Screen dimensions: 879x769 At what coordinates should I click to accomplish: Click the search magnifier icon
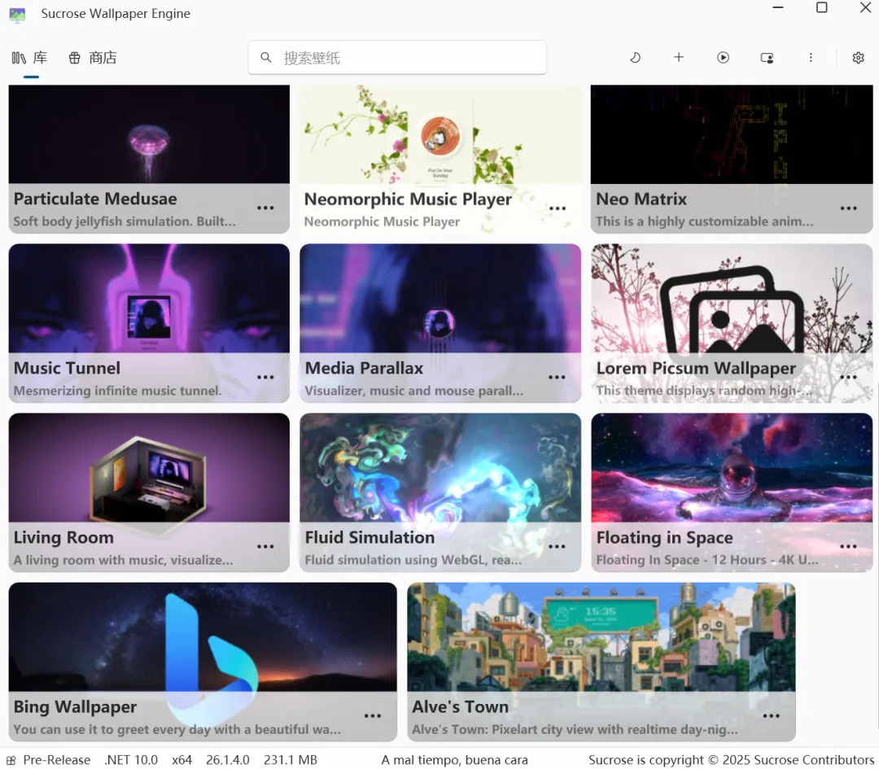click(265, 58)
